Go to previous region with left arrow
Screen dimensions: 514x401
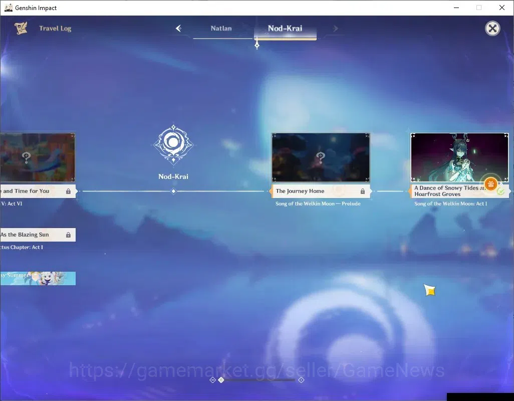(x=179, y=29)
